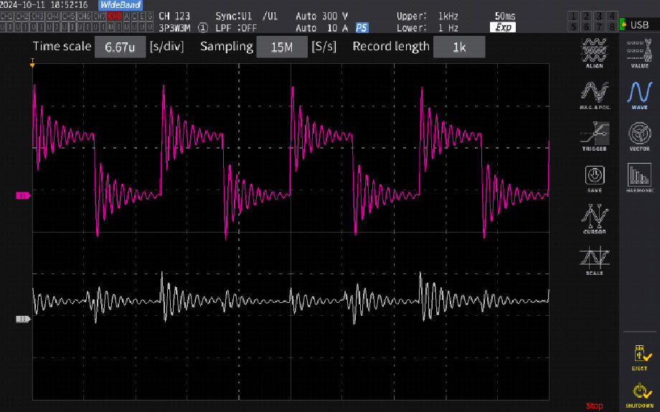
Task: Change the Record length 1k value
Action: click(x=459, y=47)
